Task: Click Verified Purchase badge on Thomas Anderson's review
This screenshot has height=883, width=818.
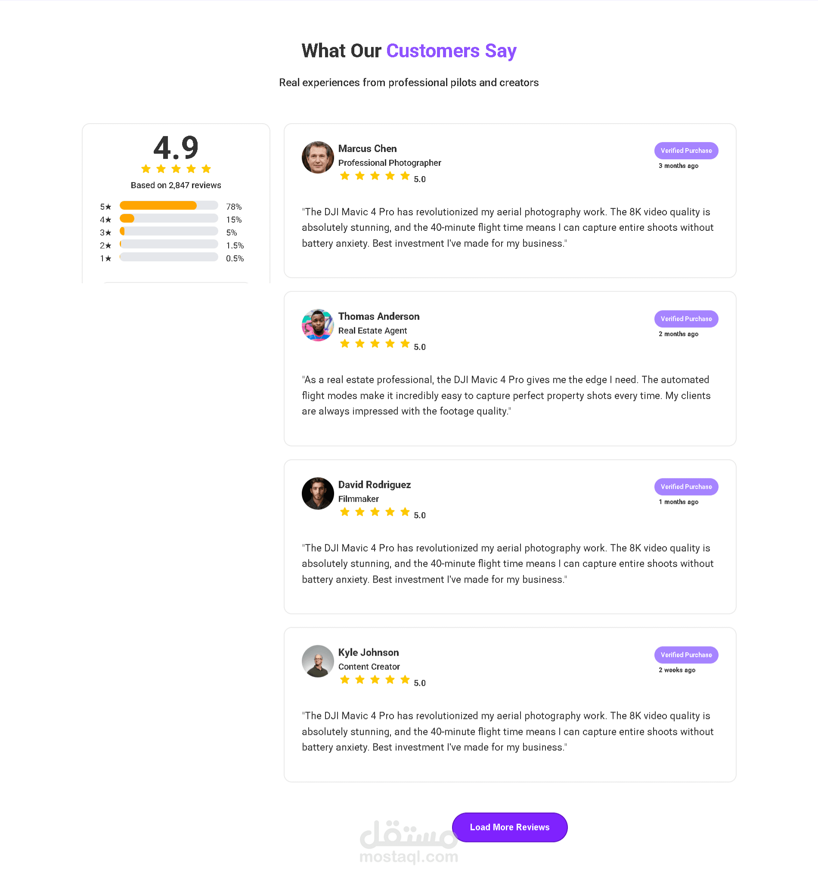Action: (x=686, y=319)
